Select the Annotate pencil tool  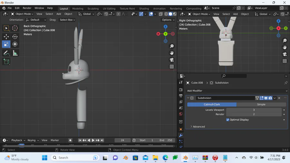pyautogui.click(x=6, y=53)
